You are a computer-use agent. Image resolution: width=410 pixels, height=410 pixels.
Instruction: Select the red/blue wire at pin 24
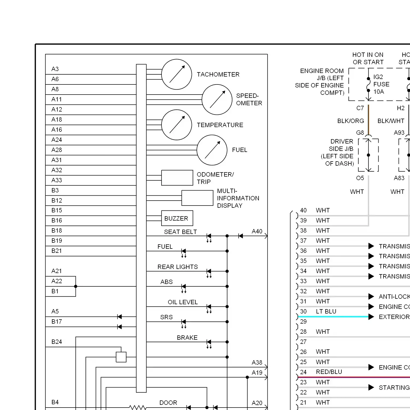coord(354,377)
